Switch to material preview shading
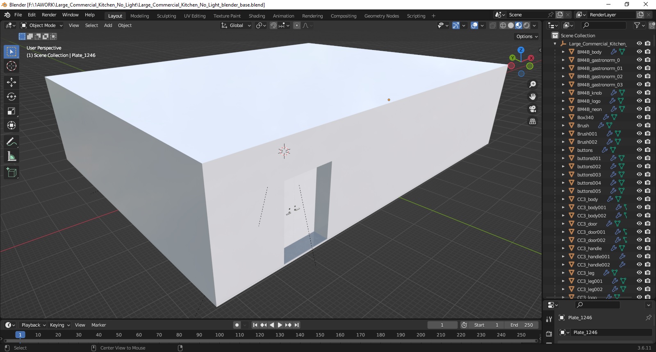 [x=519, y=25]
